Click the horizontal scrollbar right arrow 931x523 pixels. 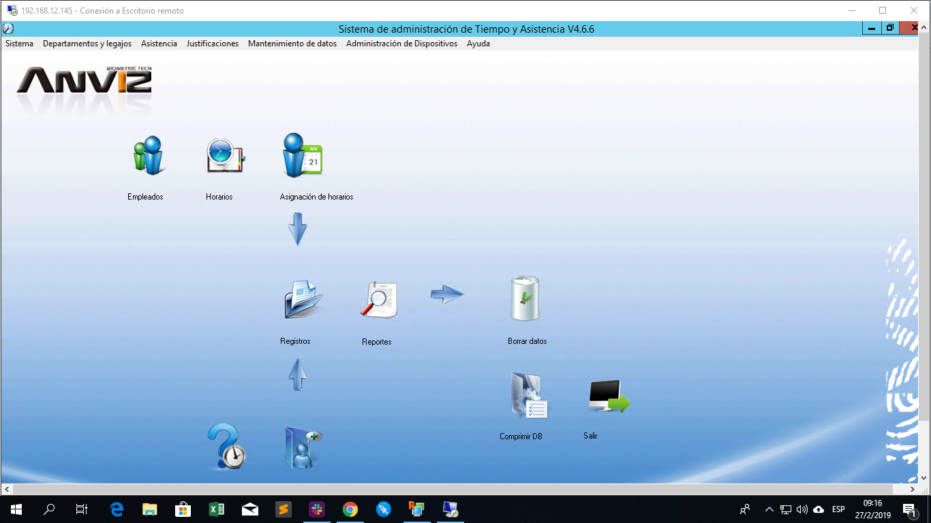913,490
